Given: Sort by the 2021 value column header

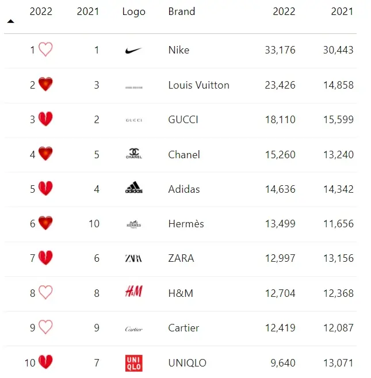Looking at the screenshot, I should tap(342, 12).
